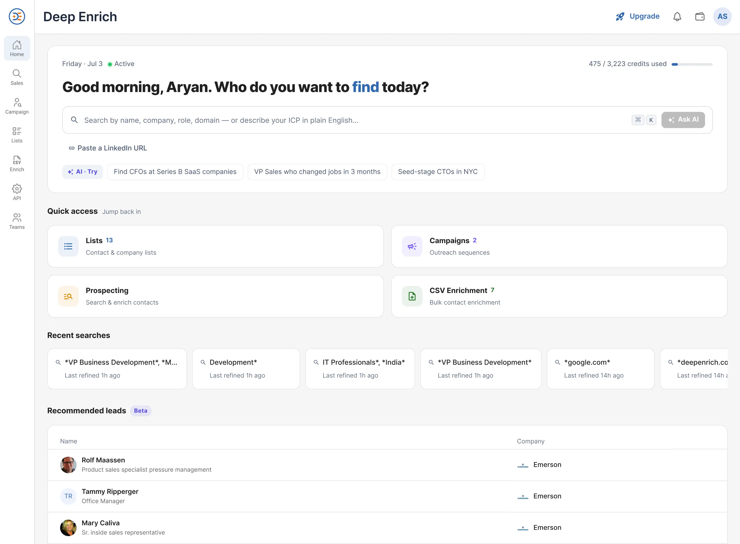Screen dimensions: 740x544
Task: Click the link icon beside Paste a LinkedIn URL
Action: pos(71,148)
